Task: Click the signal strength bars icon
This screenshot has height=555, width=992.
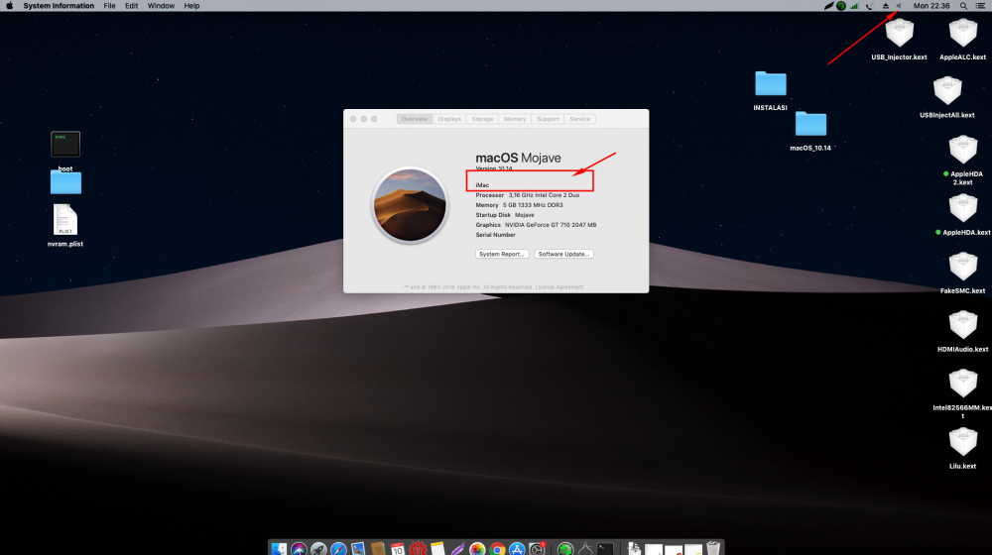Action: click(855, 6)
